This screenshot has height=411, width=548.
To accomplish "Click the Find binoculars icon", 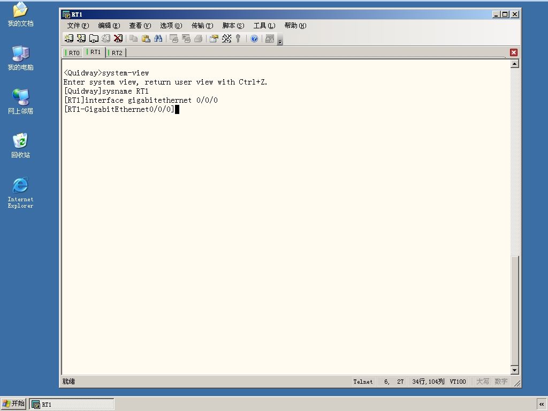I will (158, 39).
